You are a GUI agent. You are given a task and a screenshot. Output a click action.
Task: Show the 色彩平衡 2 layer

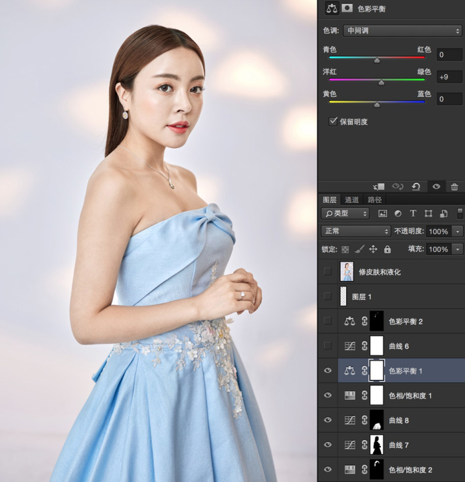coord(328,321)
